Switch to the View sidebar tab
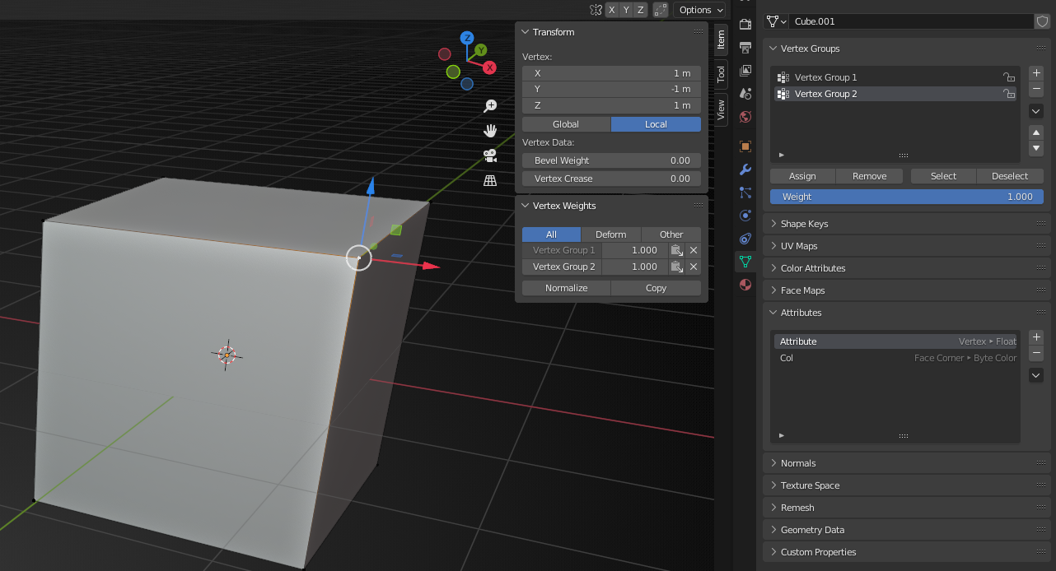The image size is (1056, 571). pyautogui.click(x=721, y=109)
